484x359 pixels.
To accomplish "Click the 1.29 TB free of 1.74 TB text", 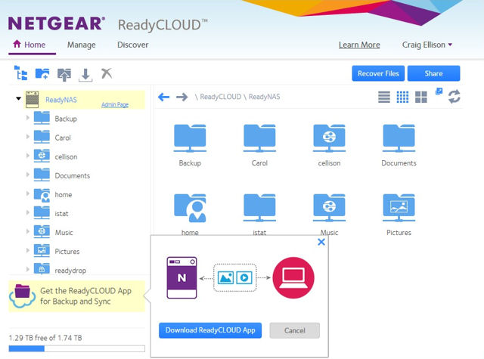I will 45,338.
